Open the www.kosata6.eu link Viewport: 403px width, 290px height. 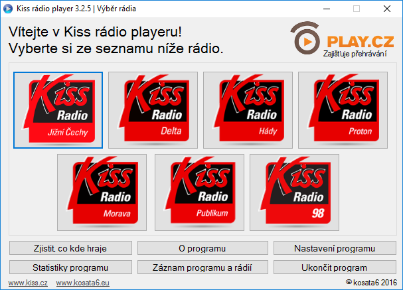[x=83, y=283]
